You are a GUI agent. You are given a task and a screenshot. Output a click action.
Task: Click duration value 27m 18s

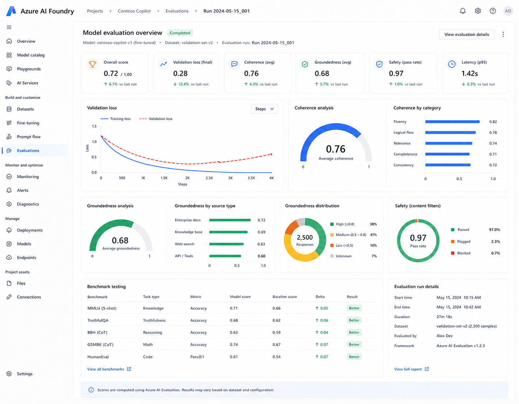pos(444,317)
